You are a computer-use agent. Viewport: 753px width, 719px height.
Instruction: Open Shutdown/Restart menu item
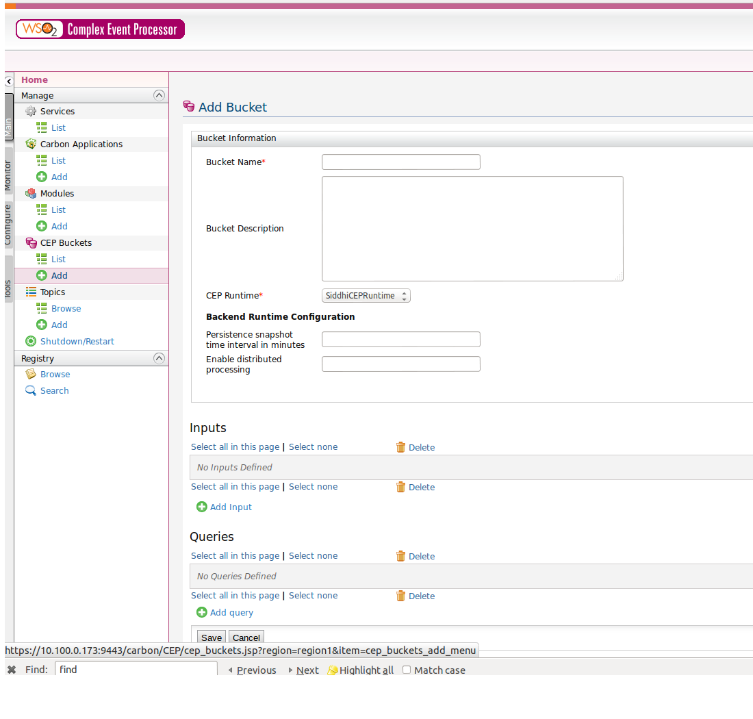[77, 342]
